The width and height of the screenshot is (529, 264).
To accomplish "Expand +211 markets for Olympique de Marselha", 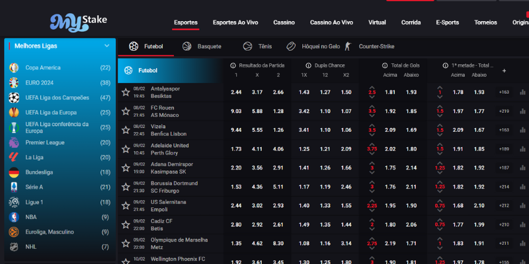I will (x=504, y=244).
